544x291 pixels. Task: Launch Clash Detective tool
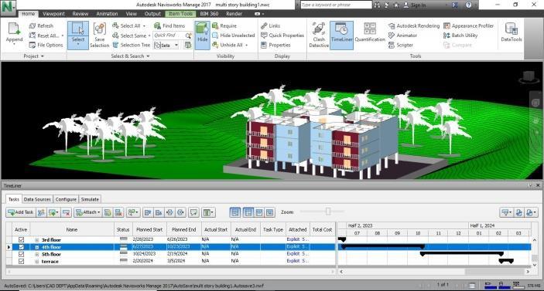click(319, 35)
